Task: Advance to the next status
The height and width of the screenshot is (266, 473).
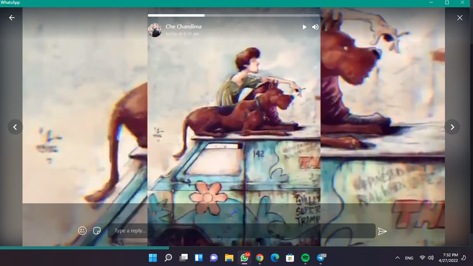Action: pos(452,127)
